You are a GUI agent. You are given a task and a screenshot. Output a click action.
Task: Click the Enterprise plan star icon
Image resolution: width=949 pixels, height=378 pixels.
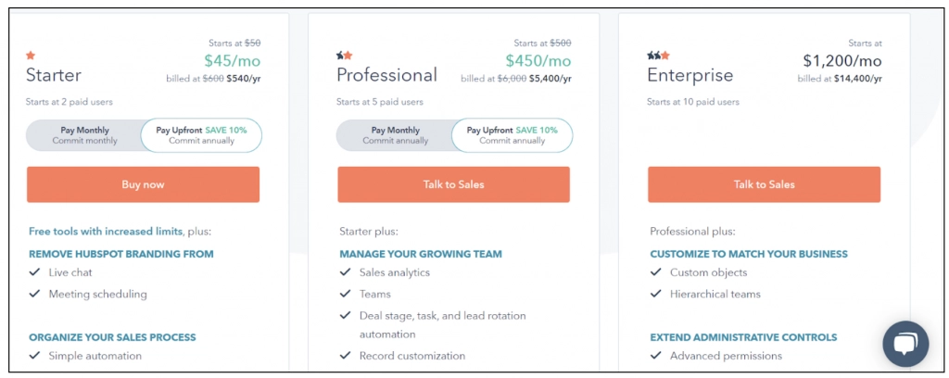point(658,56)
